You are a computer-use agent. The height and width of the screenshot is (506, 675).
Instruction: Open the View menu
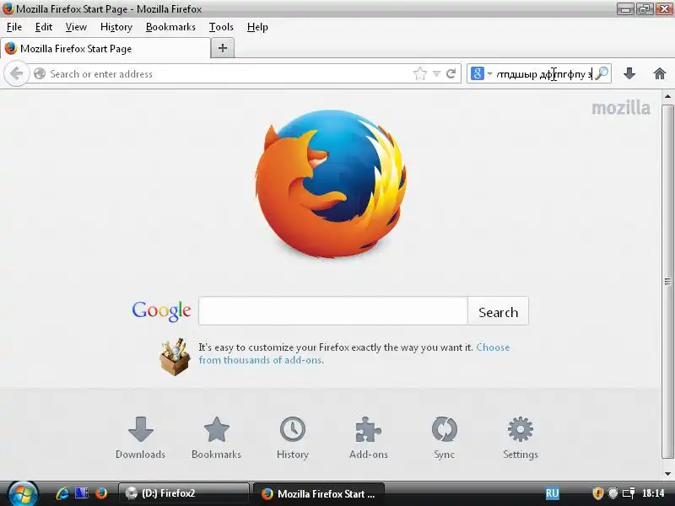(x=76, y=27)
